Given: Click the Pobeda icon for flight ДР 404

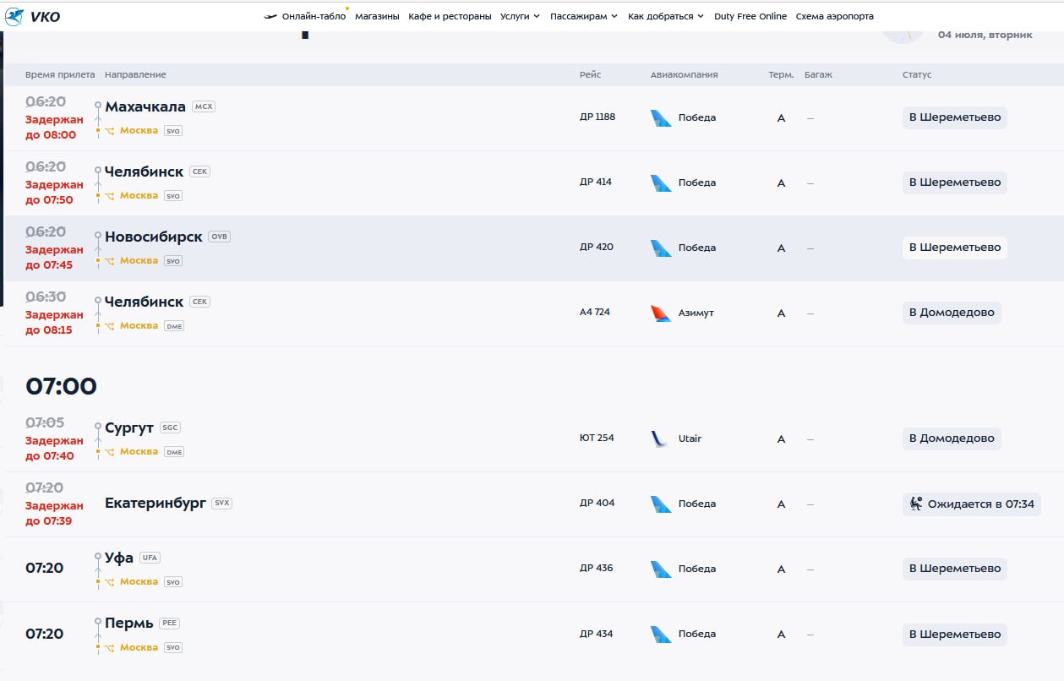Looking at the screenshot, I should click(661, 504).
